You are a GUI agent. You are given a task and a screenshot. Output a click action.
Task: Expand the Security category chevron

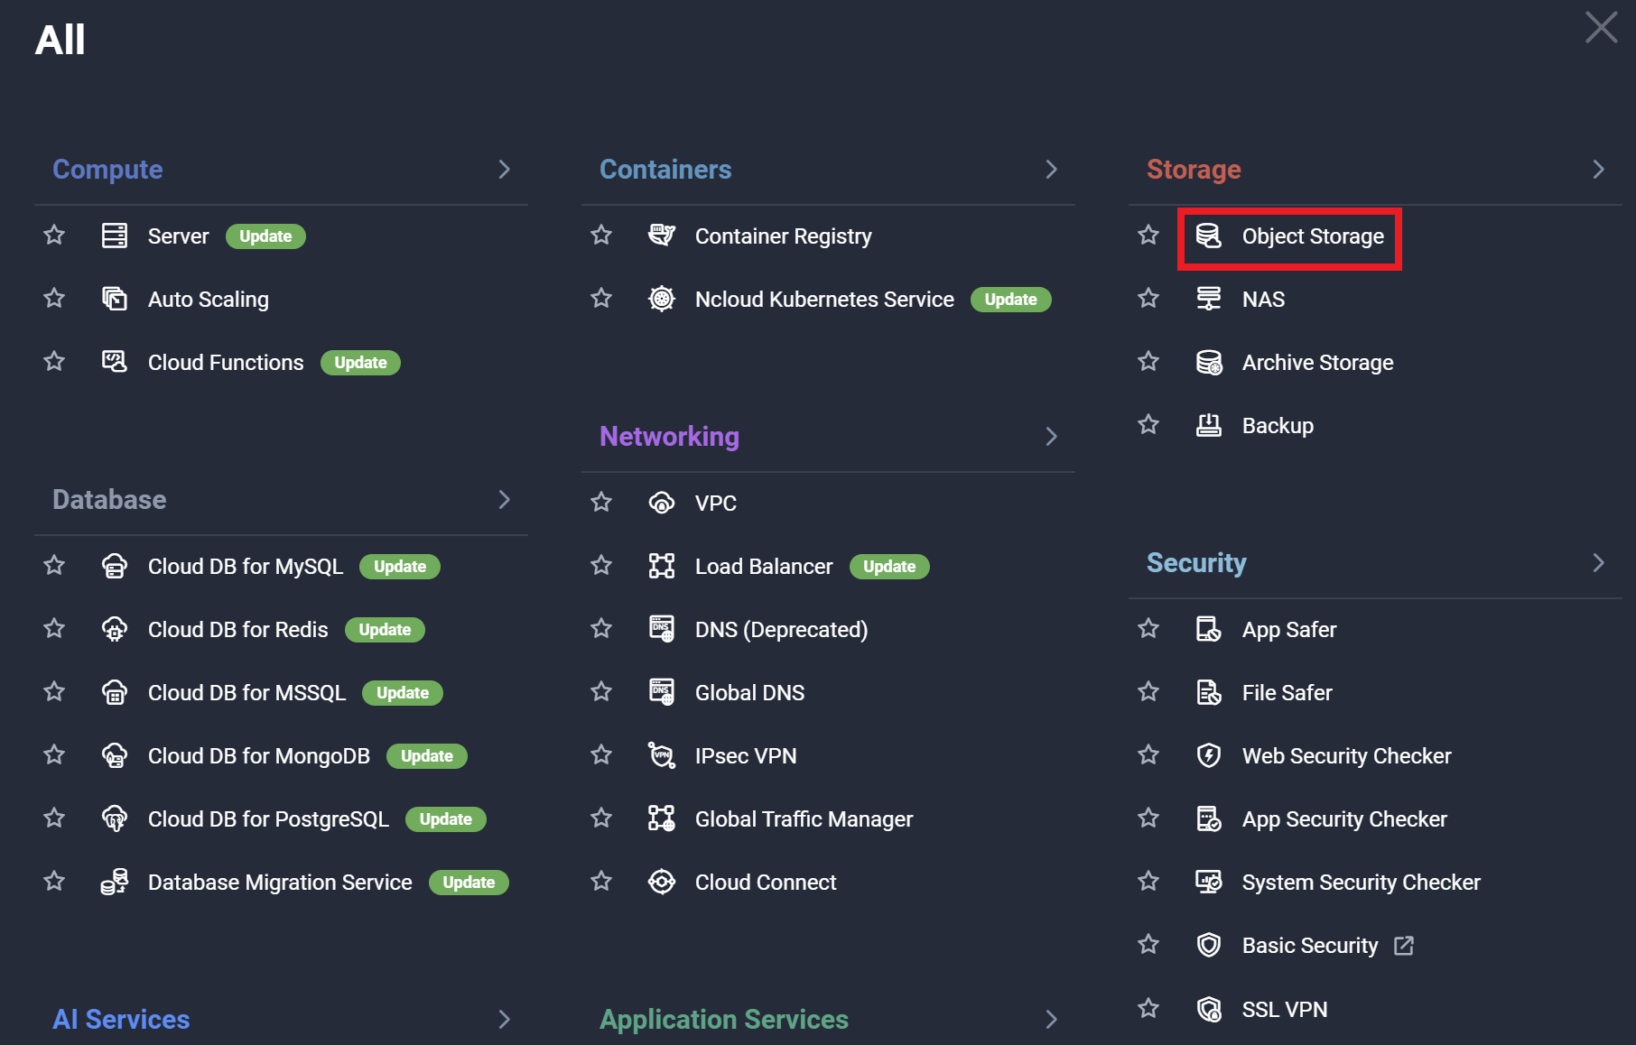point(1599,562)
